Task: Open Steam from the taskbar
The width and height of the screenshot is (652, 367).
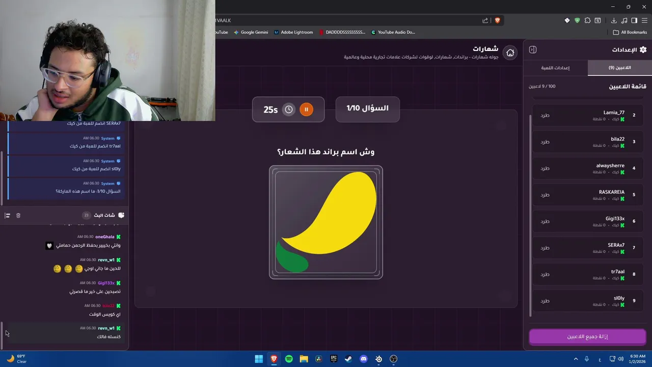Action: point(348,359)
